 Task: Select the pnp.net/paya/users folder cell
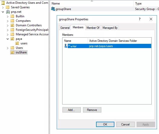(101, 46)
